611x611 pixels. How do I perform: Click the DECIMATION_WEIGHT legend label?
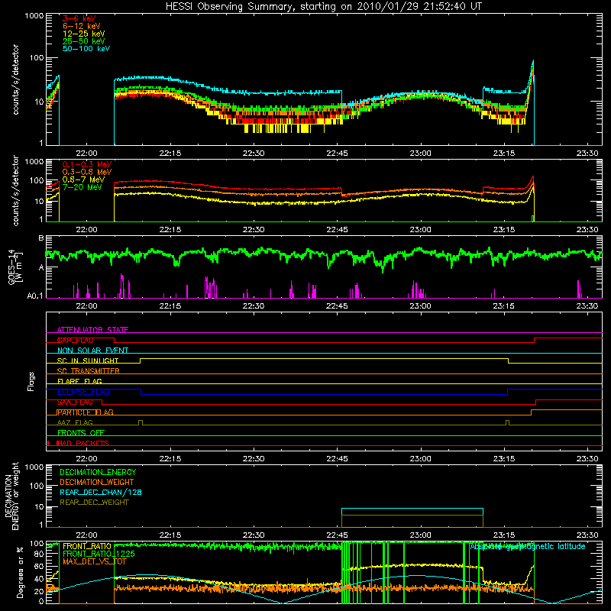tap(97, 482)
